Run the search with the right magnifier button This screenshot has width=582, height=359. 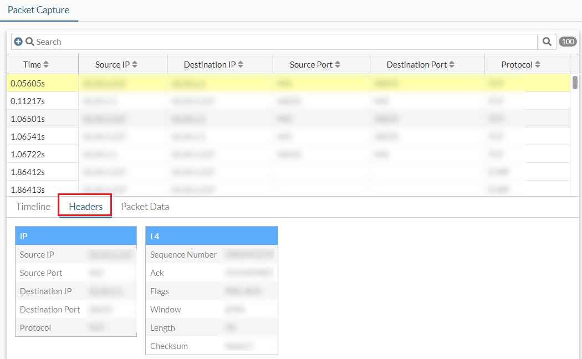547,42
